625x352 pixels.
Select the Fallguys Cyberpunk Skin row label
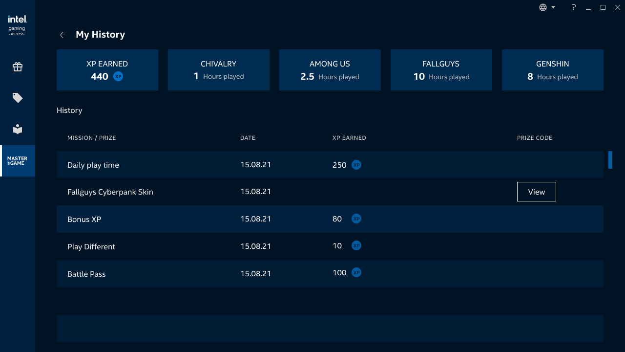pos(110,192)
